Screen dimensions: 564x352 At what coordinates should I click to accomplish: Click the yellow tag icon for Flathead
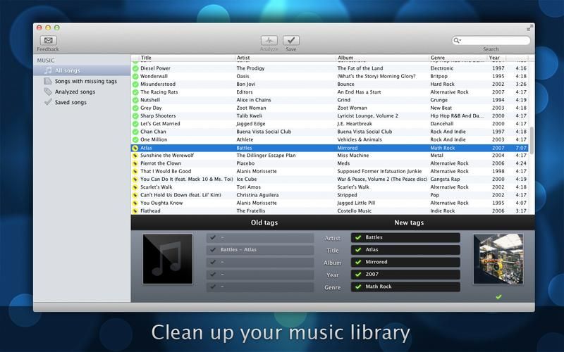(135, 210)
